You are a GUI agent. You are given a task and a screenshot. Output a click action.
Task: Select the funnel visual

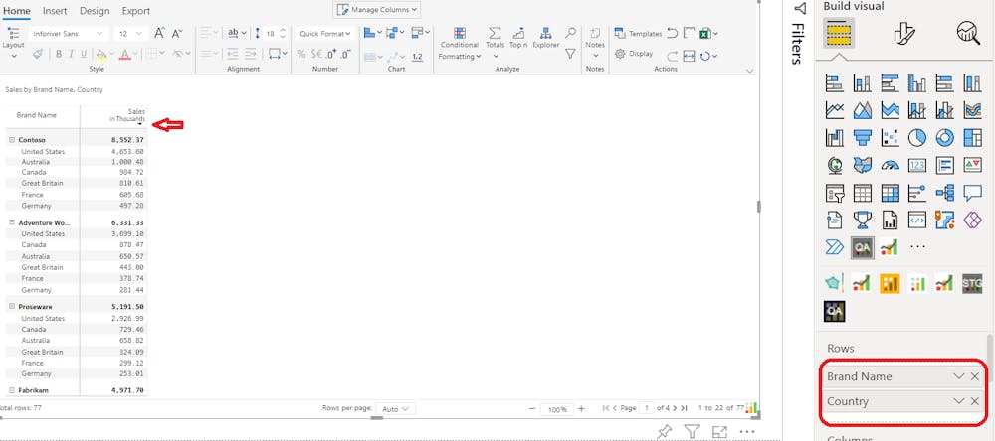tap(862, 137)
